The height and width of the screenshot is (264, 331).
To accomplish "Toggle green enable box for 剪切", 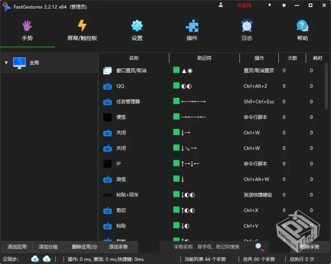I will pos(176,210).
